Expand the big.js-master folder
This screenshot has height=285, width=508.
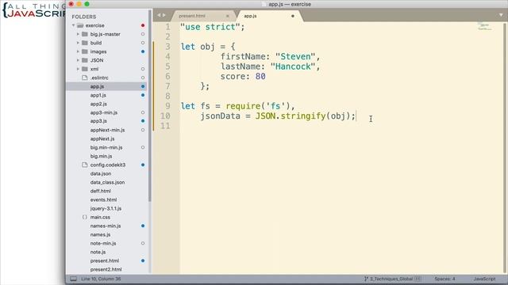(x=78, y=34)
